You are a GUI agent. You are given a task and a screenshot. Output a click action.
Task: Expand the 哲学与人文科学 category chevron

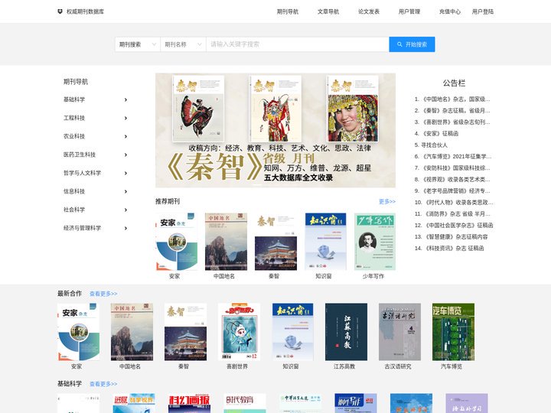pyautogui.click(x=126, y=173)
